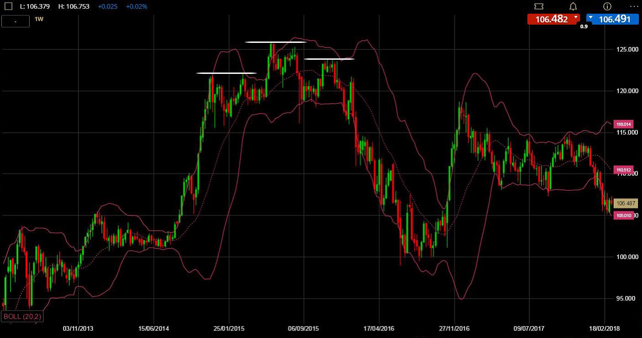Click the red sell price 106.482 button

tap(553, 19)
